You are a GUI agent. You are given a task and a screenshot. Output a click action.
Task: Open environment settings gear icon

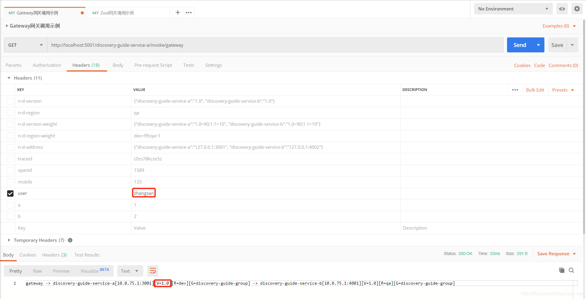(x=577, y=9)
